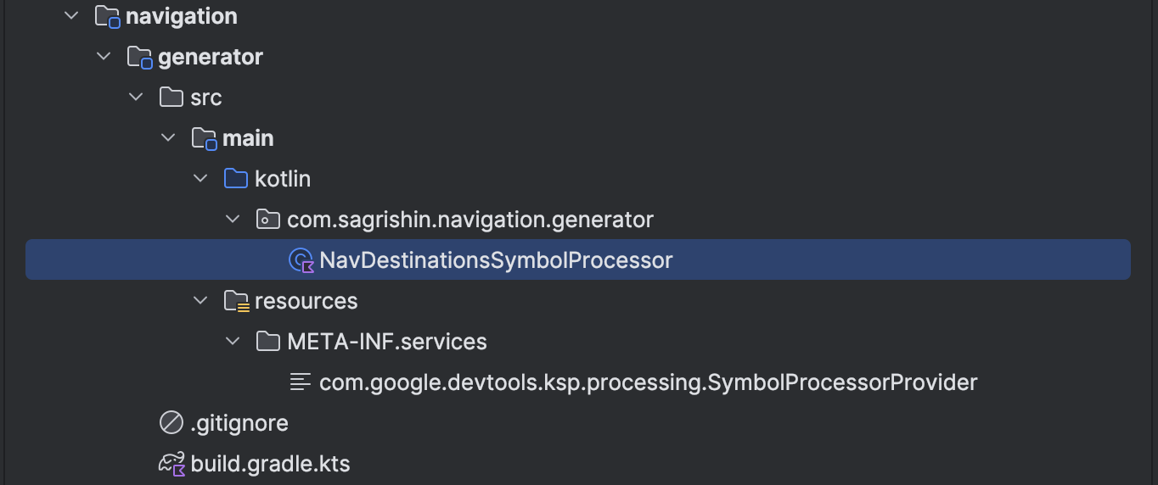Collapse the src directory chevron
1158x485 pixels.
coord(136,98)
